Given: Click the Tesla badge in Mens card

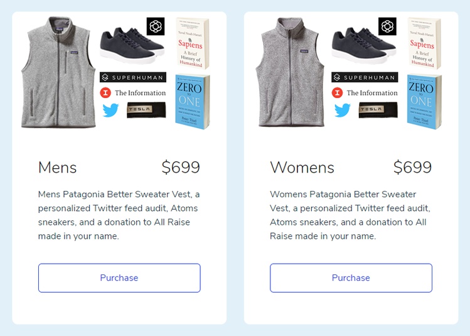Looking at the screenshot, I should 146,110.
